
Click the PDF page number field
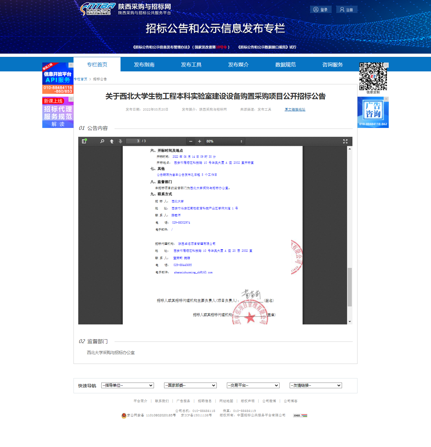133,141
